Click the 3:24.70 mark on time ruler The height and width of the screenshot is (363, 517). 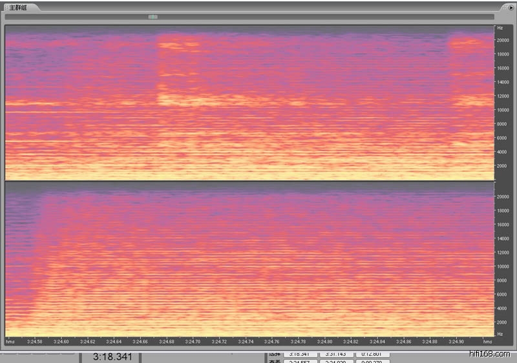pos(192,341)
